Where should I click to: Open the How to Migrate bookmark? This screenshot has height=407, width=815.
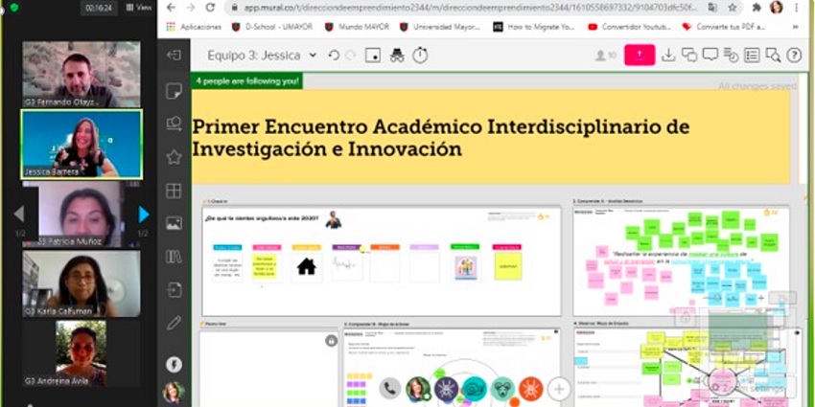click(534, 27)
